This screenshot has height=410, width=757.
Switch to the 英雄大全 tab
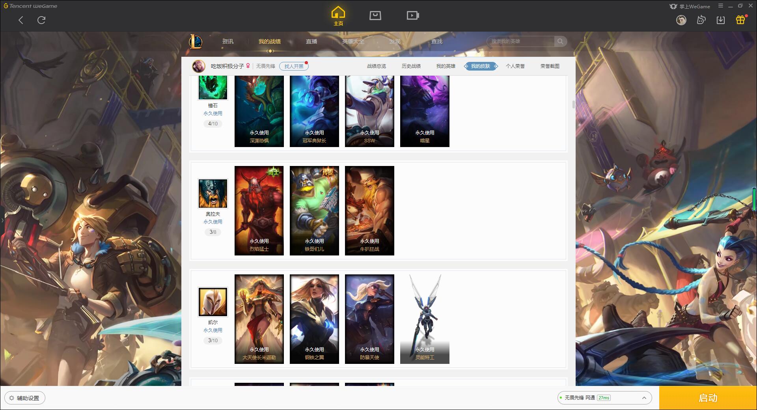[x=353, y=41]
